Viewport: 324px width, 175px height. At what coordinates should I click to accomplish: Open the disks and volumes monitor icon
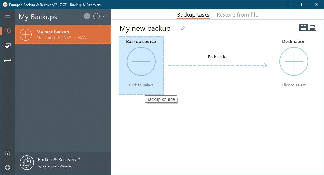point(8,45)
